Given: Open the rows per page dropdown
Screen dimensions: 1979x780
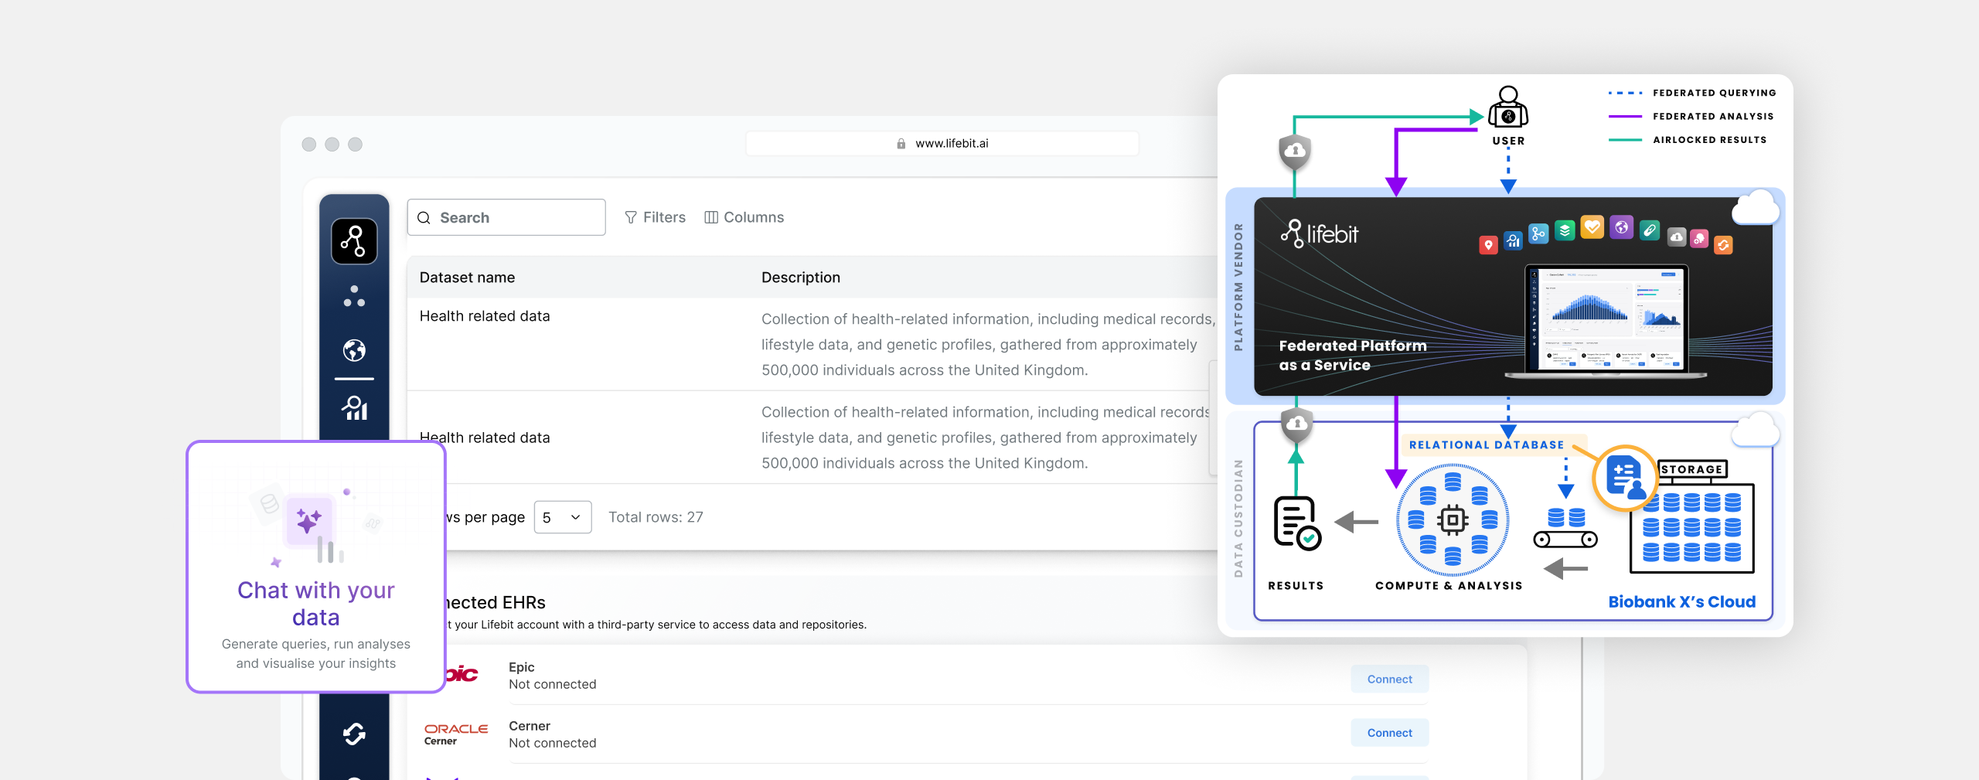Looking at the screenshot, I should (x=562, y=517).
